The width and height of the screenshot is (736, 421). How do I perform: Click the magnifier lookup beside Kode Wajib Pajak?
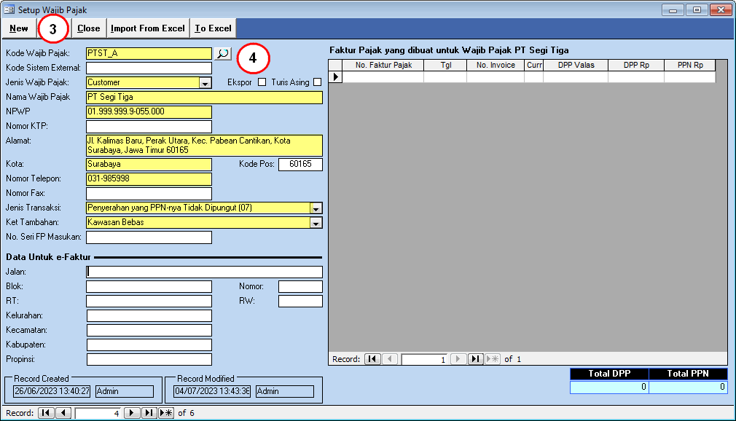click(222, 53)
